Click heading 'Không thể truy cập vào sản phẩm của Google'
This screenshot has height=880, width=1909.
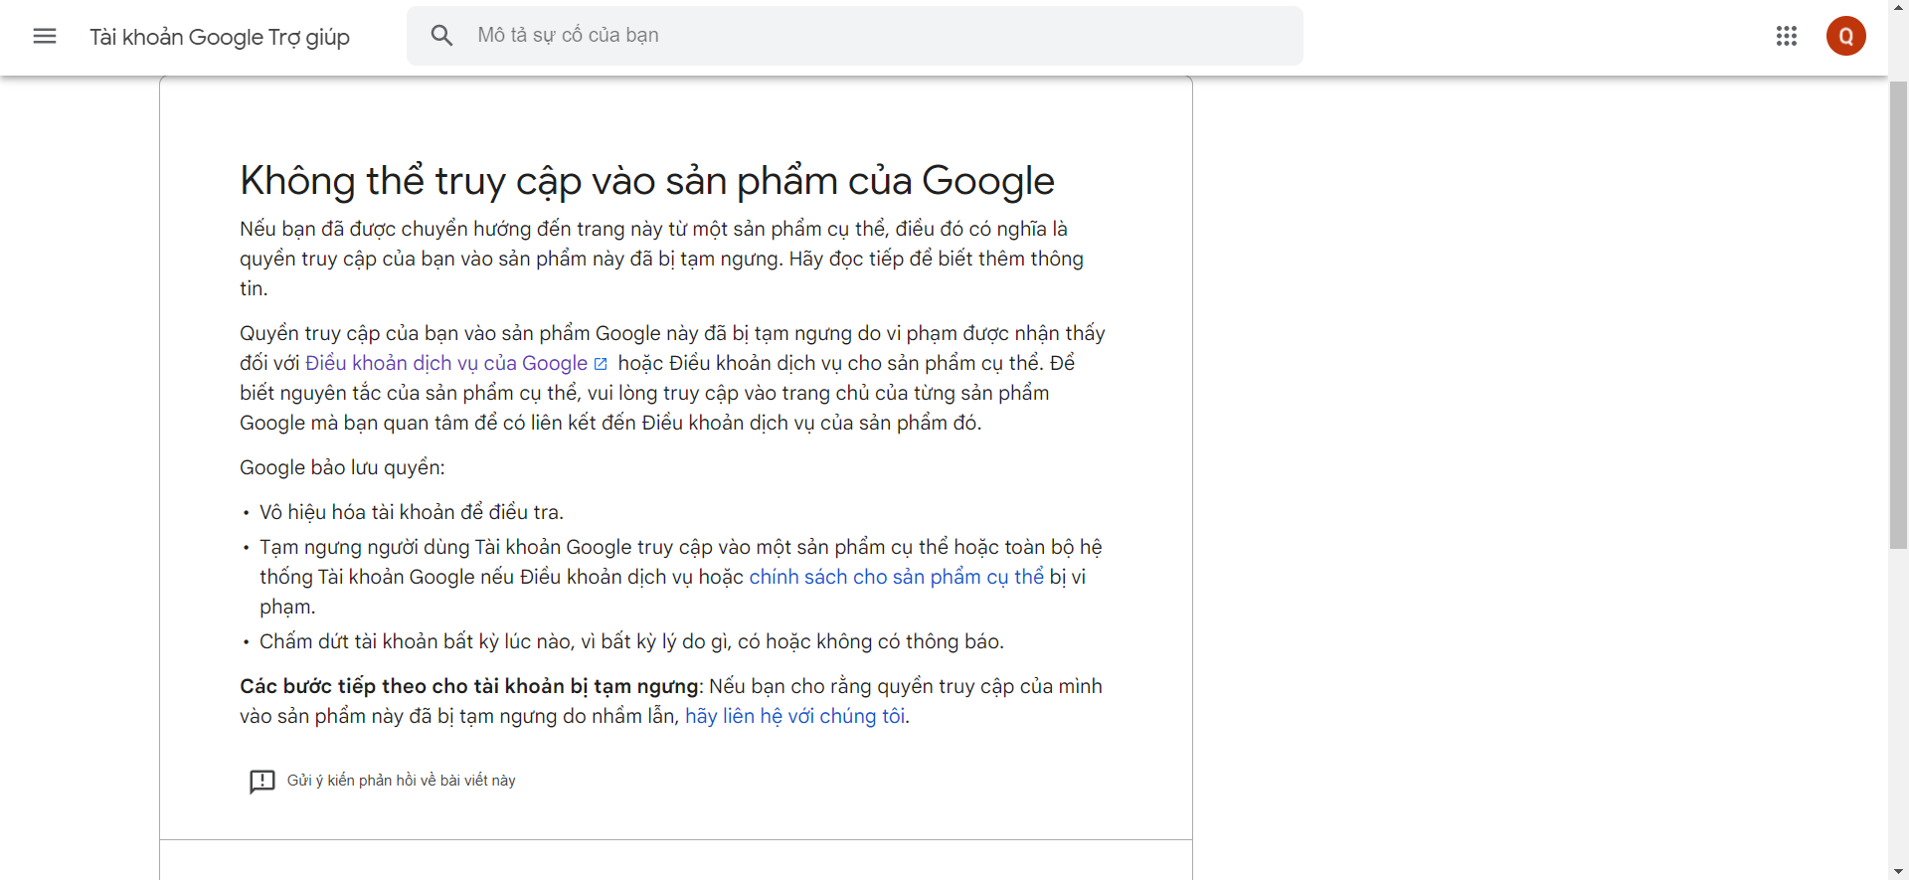pos(647,181)
